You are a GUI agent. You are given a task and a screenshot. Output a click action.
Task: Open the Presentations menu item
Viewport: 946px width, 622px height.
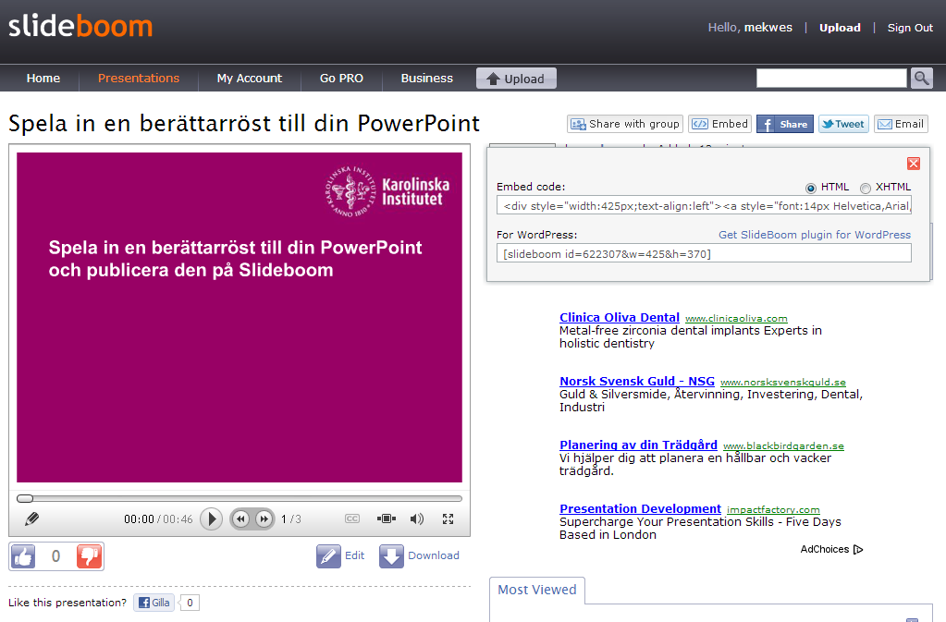[x=139, y=79]
